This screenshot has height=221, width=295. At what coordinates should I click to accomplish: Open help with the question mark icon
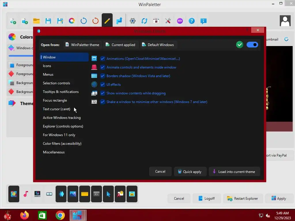point(192,21)
